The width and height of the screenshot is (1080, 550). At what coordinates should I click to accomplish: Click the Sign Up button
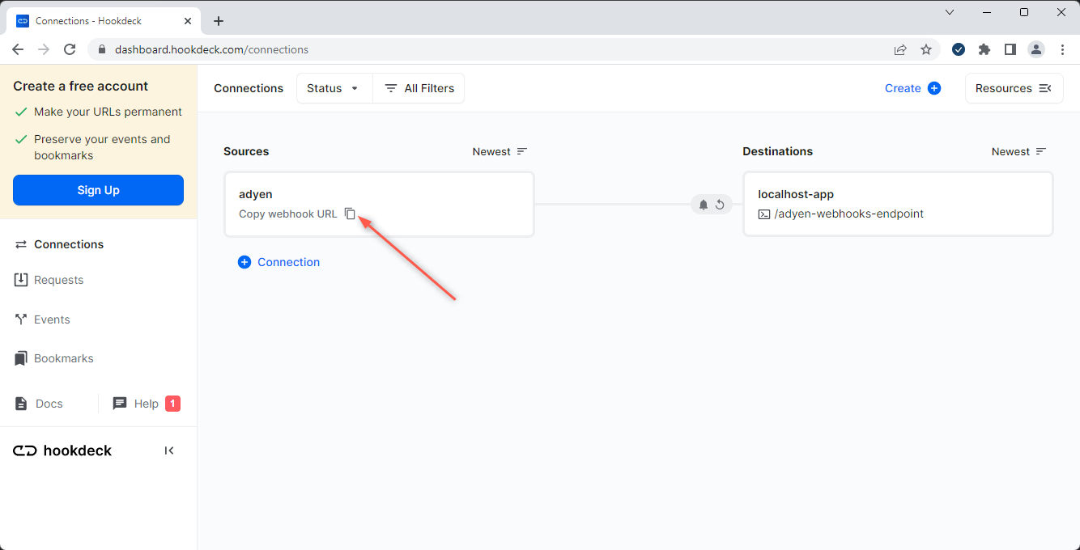click(x=98, y=190)
